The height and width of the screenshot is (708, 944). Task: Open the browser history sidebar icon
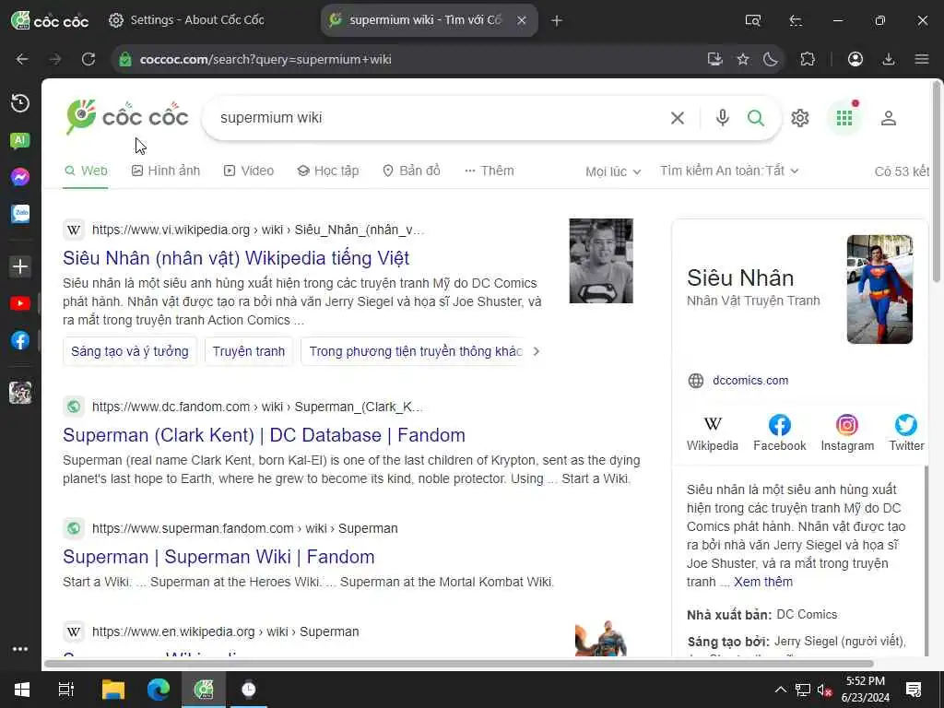pos(20,103)
